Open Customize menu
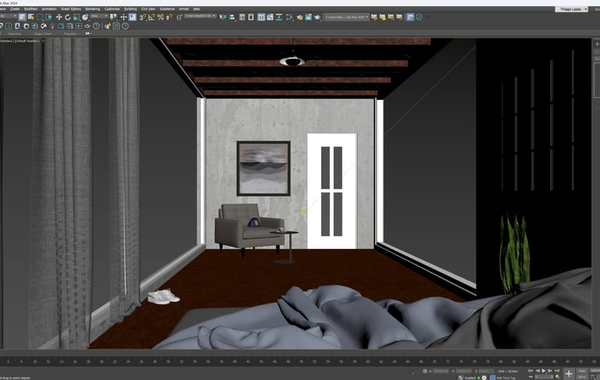 112,9
